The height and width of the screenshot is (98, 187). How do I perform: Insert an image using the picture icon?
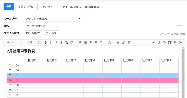point(175,43)
